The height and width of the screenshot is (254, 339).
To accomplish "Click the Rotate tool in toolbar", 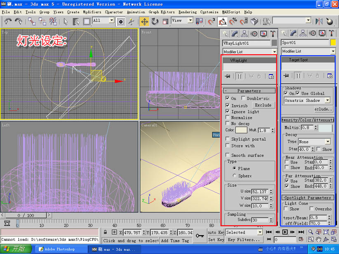I will [155, 21].
